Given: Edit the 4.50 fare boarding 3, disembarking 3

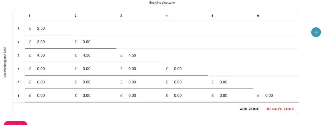Looking at the screenshot, I should 139,55.
